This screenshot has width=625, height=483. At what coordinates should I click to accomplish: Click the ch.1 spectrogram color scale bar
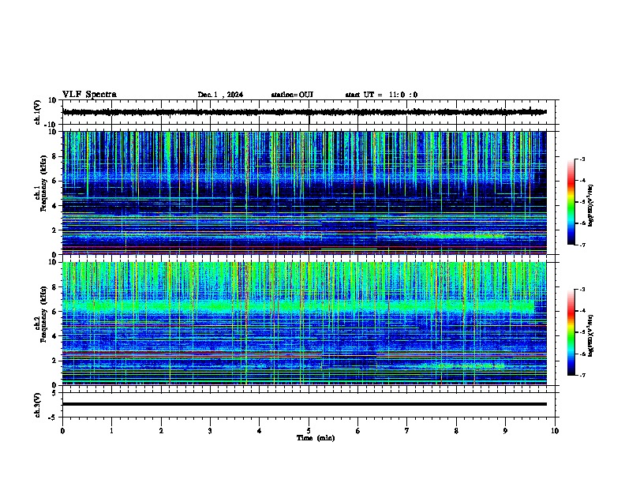[x=571, y=202]
